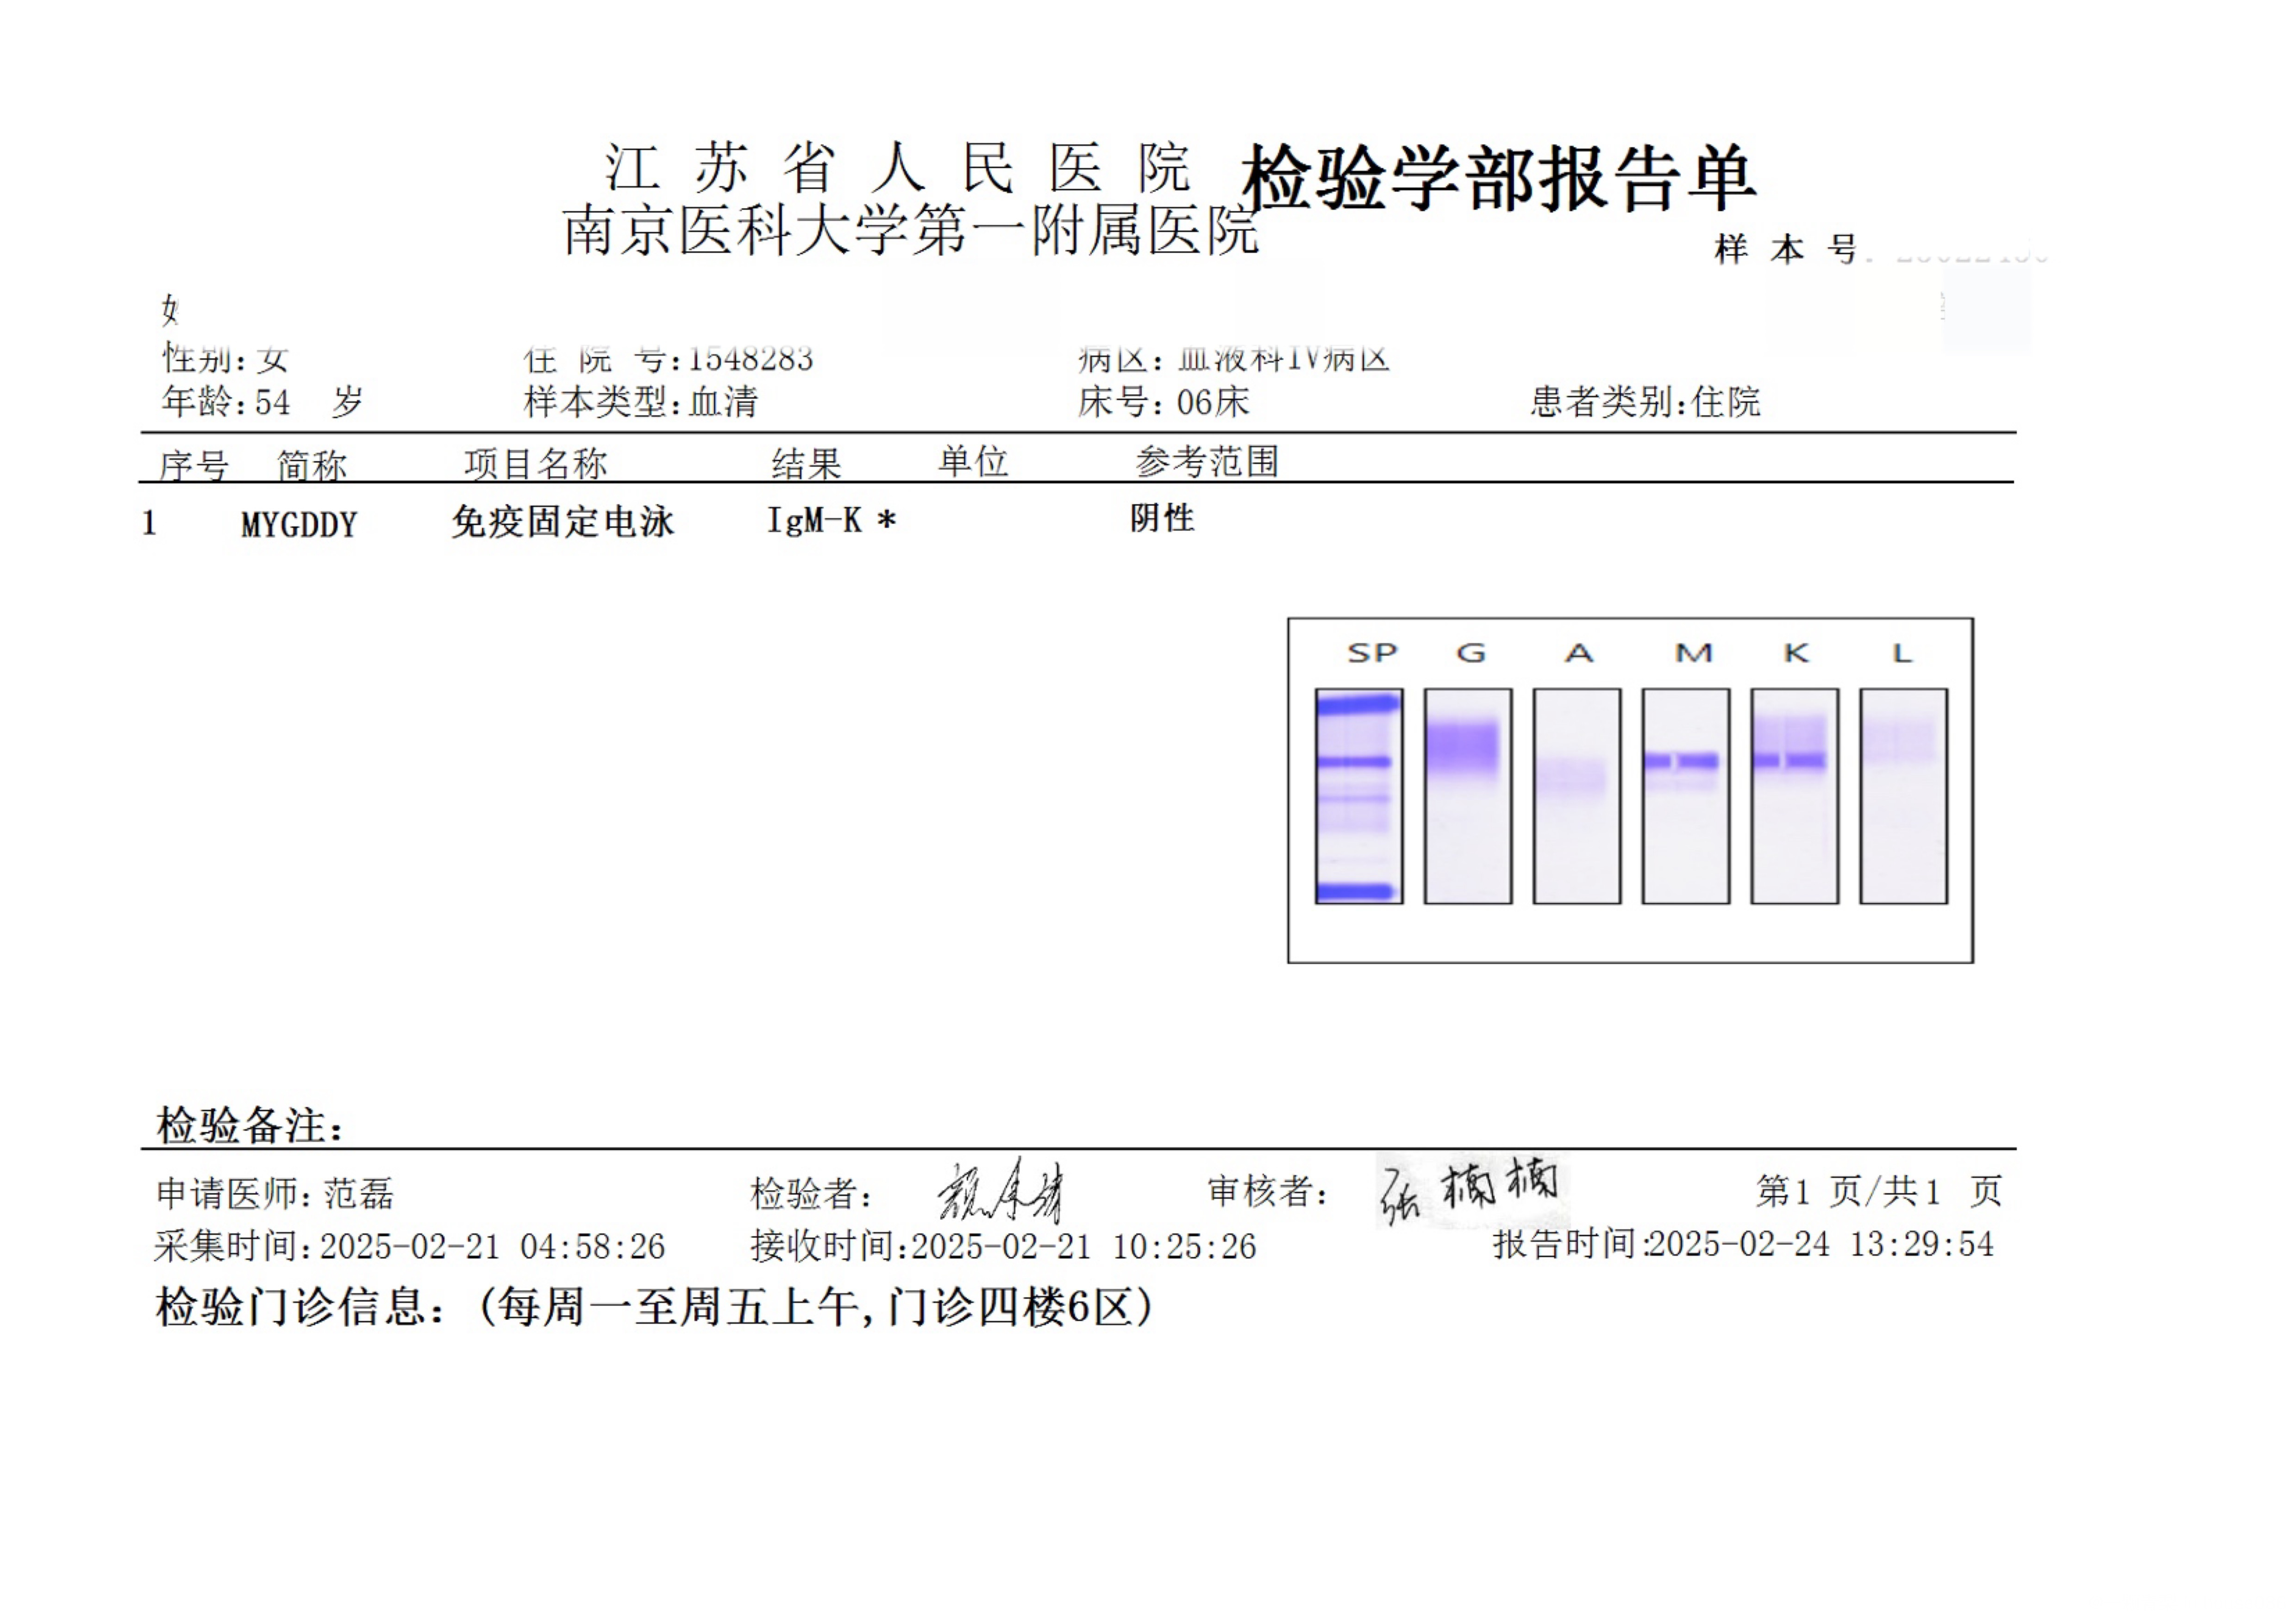Click bed number 床号: 06床

pos(1164,402)
